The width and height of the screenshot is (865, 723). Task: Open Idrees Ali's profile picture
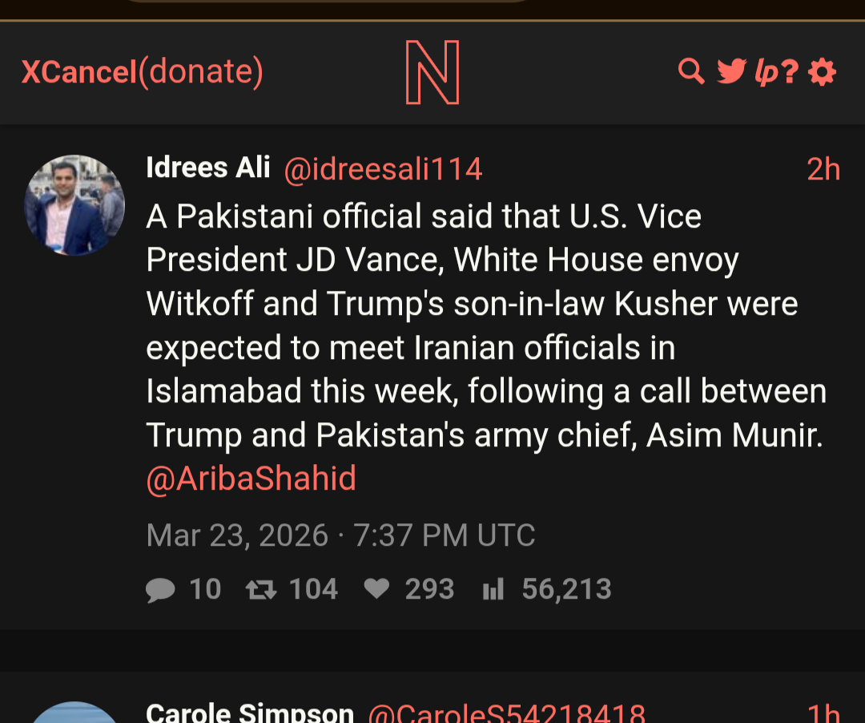[x=74, y=205]
